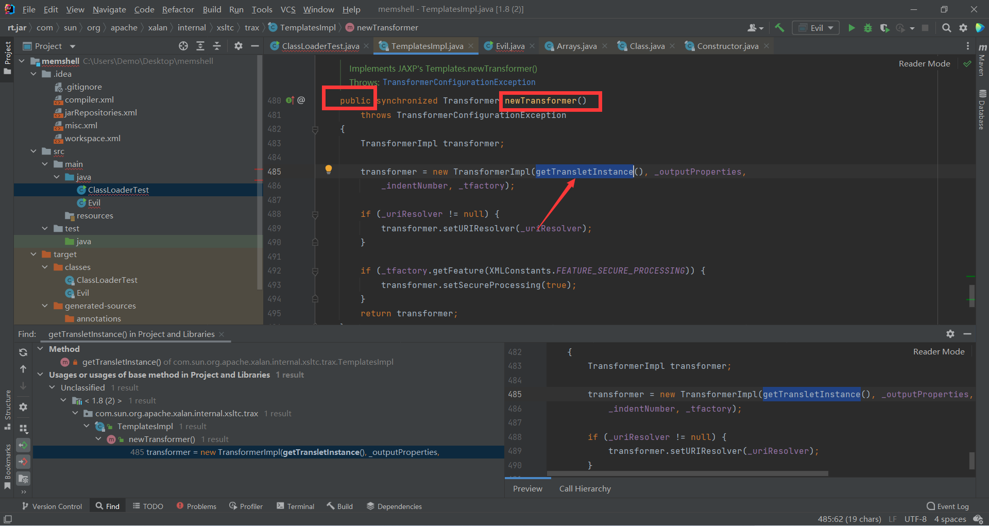989x526 pixels.
Task: Toggle the Project tool window sidebar button
Action: point(7,58)
